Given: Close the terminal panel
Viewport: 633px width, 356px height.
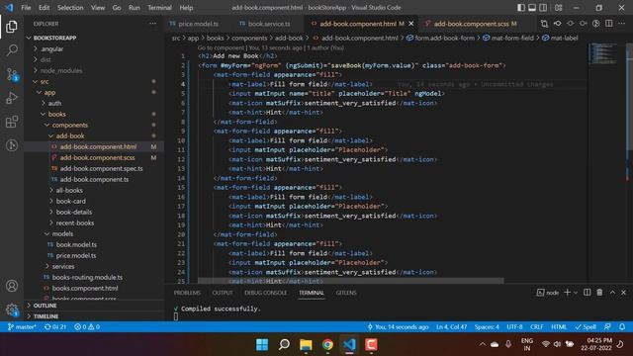Looking at the screenshot, I should click(624, 293).
